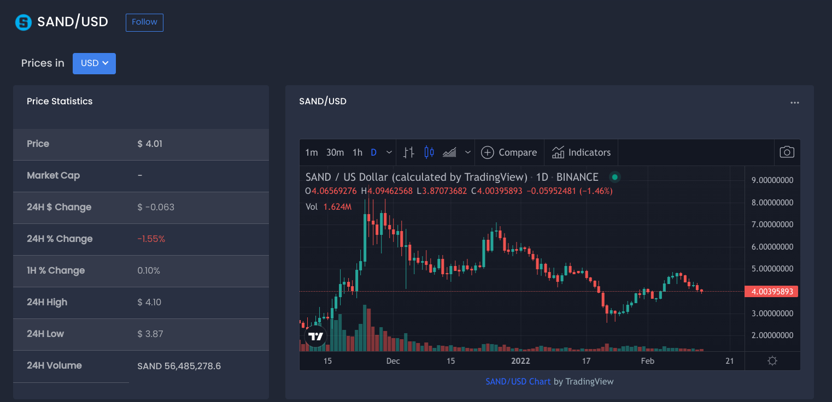Viewport: 832px width, 402px height.
Task: Select the D daily timeframe
Action: click(x=374, y=152)
